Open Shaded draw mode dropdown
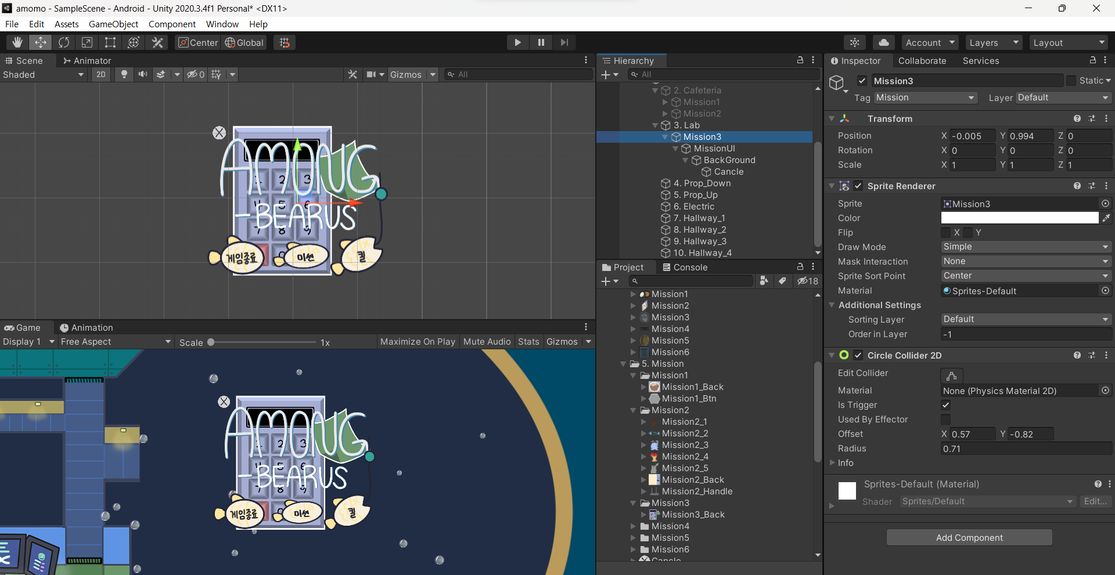The image size is (1115, 575). 44,74
